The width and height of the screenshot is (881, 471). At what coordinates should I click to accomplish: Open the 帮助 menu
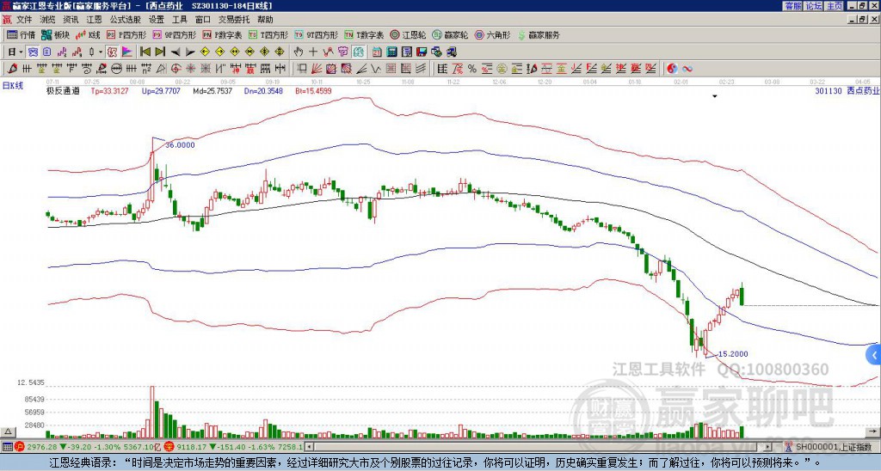[265, 20]
